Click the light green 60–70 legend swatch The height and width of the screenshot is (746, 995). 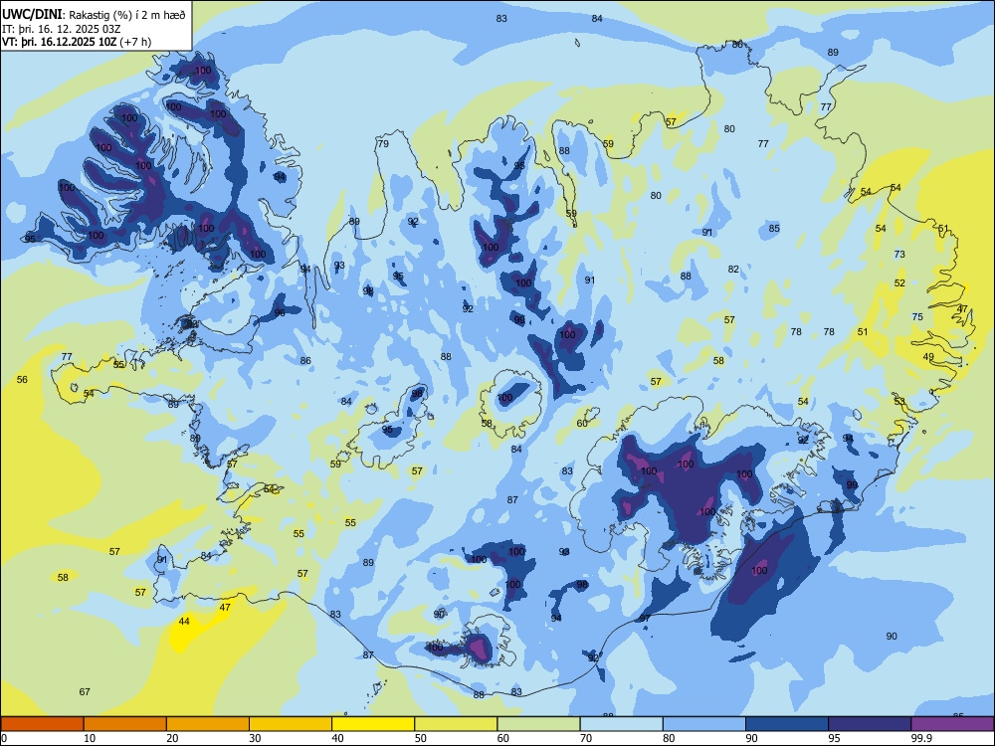538,724
